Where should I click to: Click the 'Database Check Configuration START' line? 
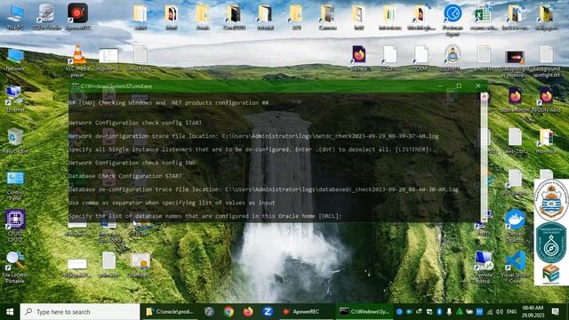click(x=125, y=176)
